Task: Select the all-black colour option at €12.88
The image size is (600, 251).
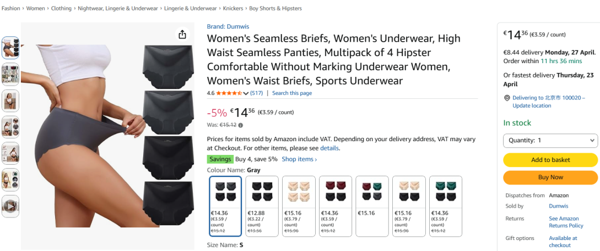Action: (262, 206)
